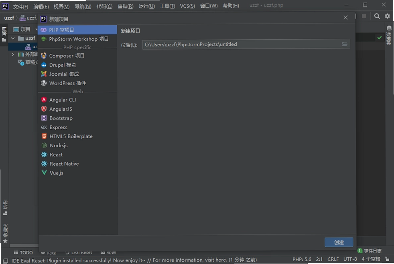The height and width of the screenshot is (264, 394).
Task: Select Composer 项目 template
Action: tap(77, 56)
